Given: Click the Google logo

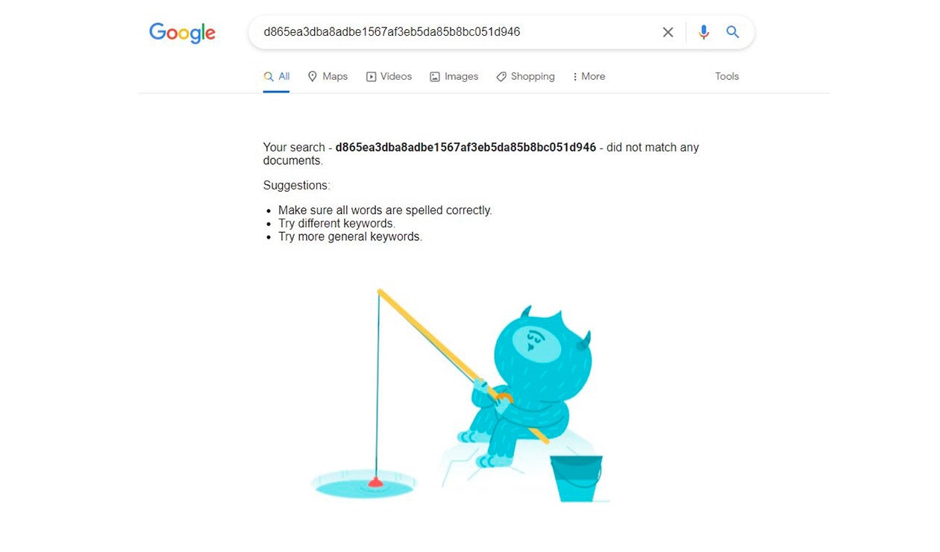Looking at the screenshot, I should coord(182,34).
